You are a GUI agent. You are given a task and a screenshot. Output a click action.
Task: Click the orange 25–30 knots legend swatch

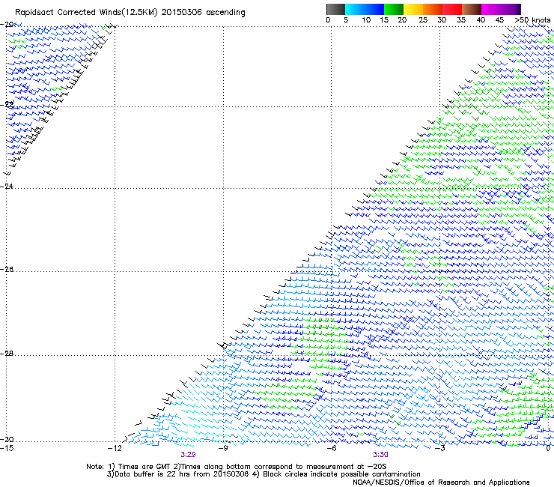click(433, 9)
